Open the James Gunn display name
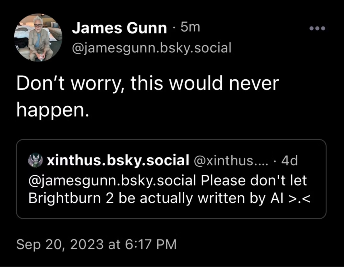344x267 pixels. coord(119,28)
